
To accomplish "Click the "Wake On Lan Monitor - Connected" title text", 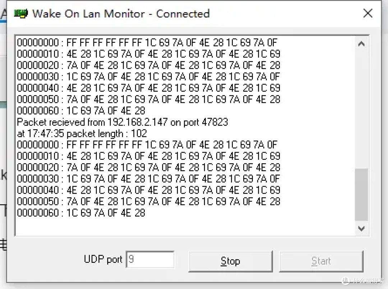I will pyautogui.click(x=121, y=14).
